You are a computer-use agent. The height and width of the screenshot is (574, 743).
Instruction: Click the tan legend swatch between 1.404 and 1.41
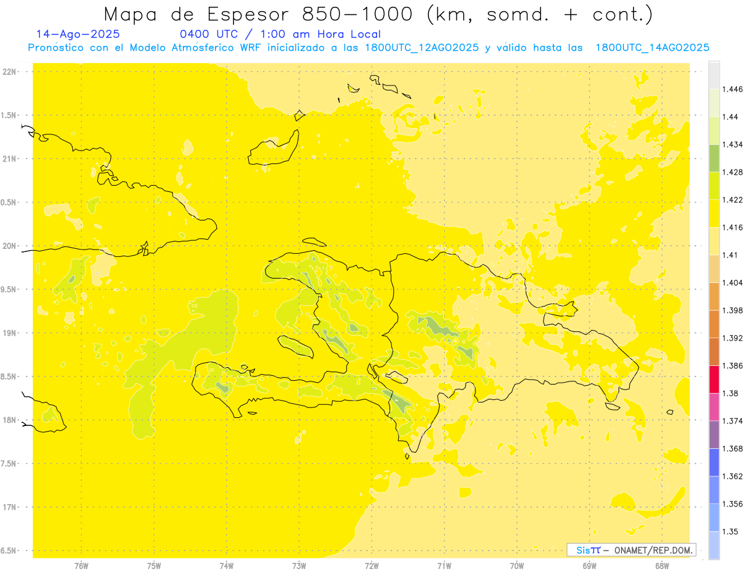coord(714,269)
